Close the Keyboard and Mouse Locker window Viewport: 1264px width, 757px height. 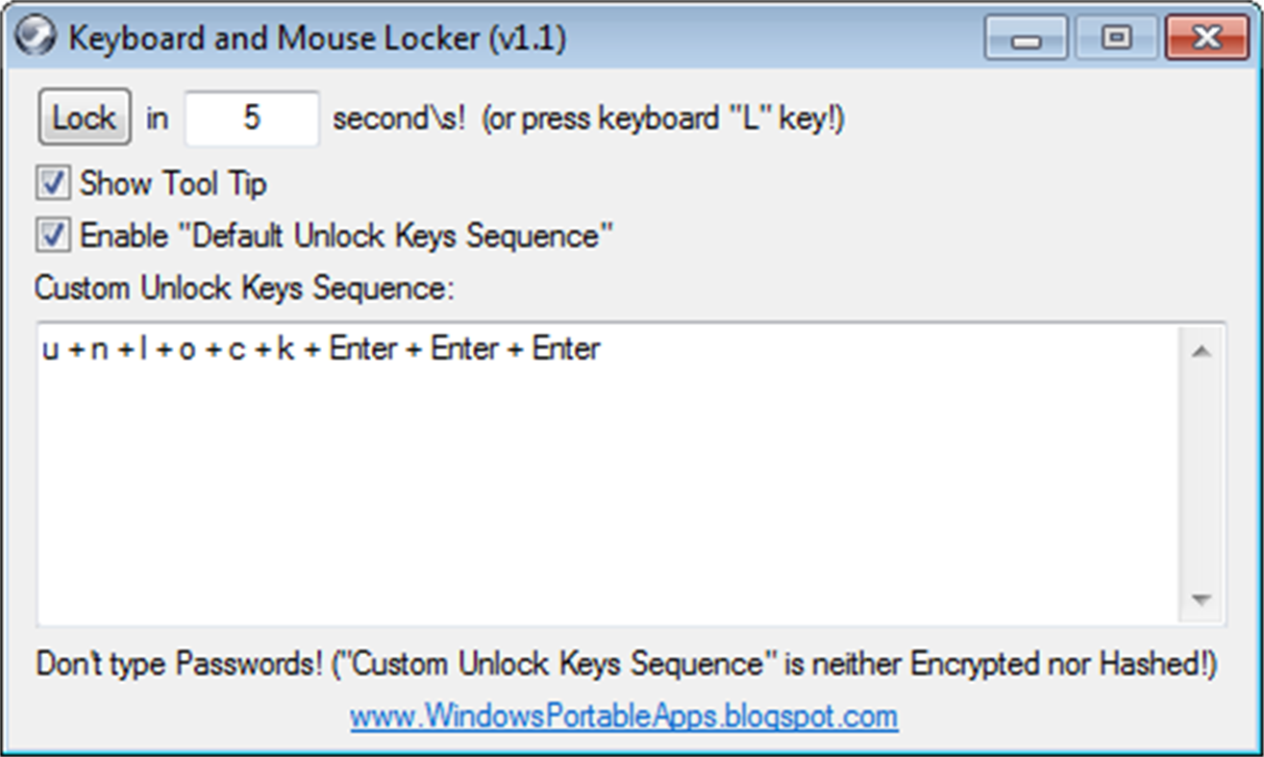tap(1205, 39)
